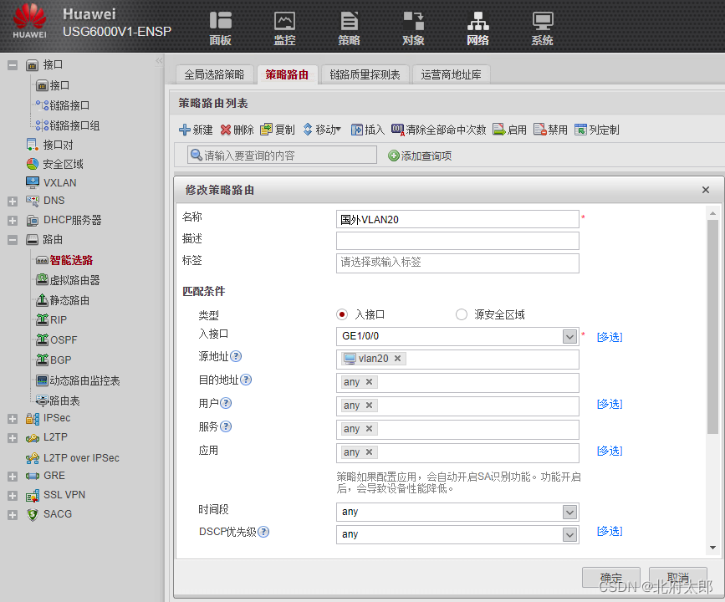Open the 对象 objects icon
Screen dimensions: 725x602
pyautogui.click(x=413, y=28)
